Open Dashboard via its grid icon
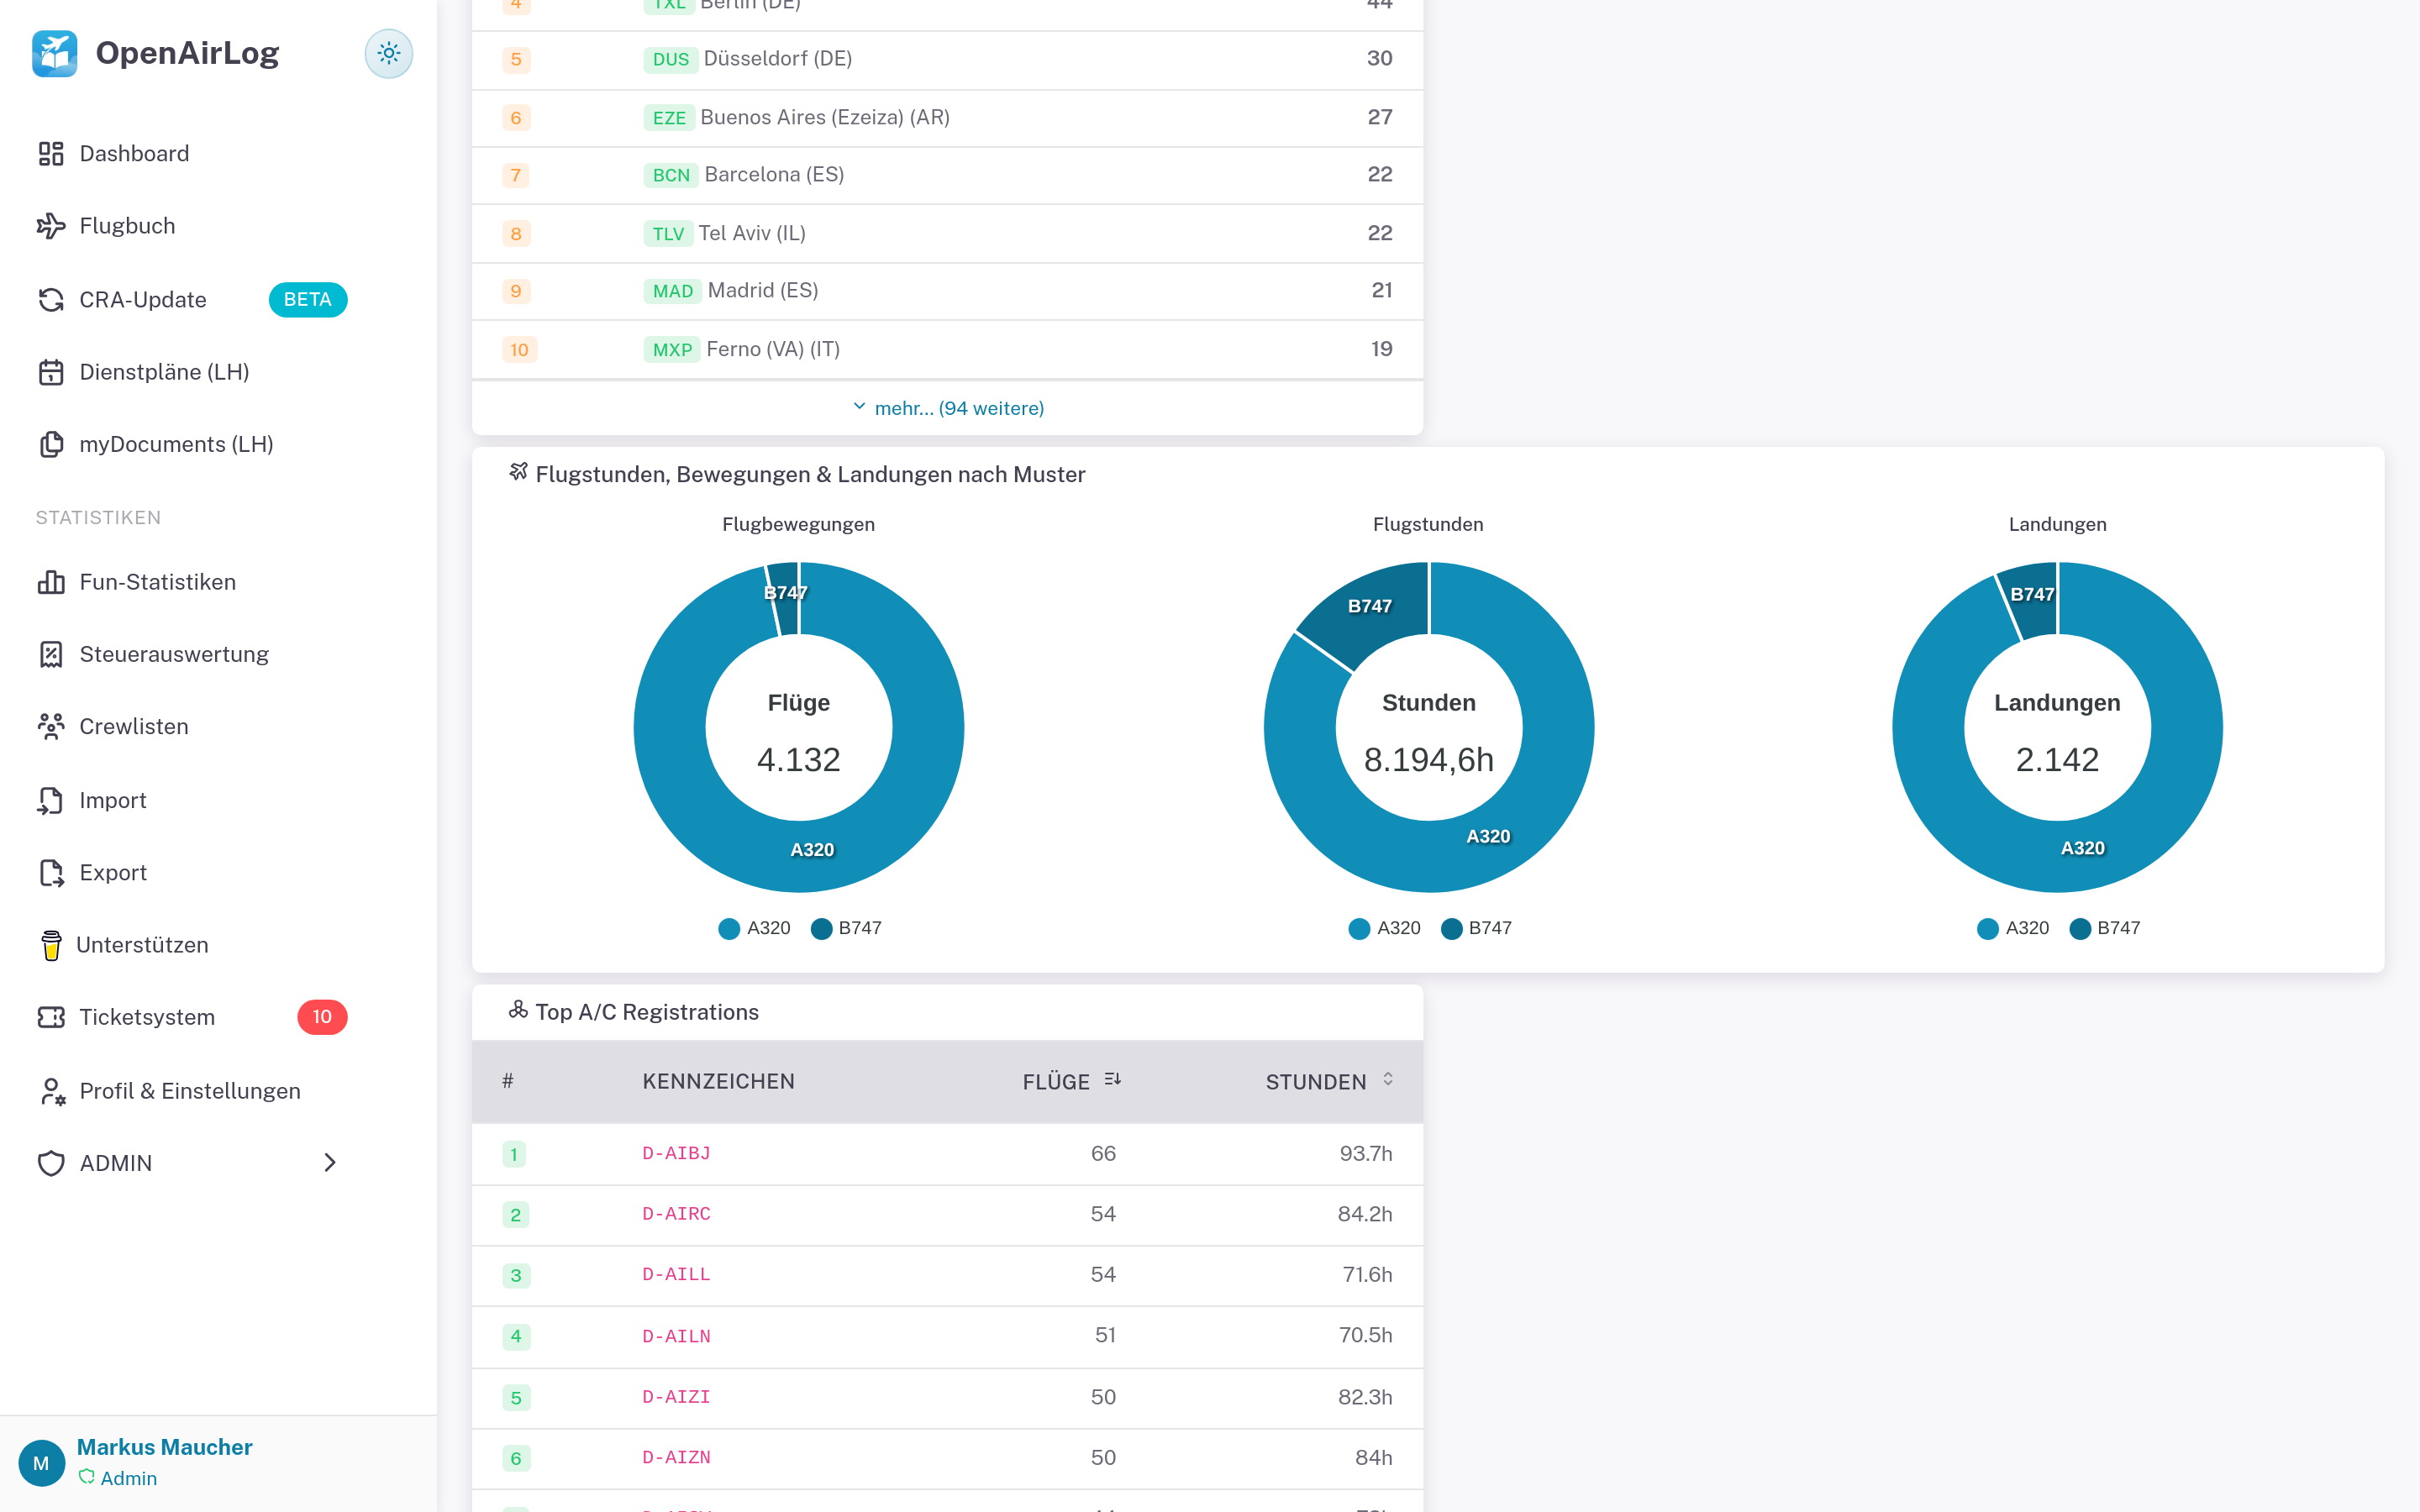 click(x=51, y=153)
